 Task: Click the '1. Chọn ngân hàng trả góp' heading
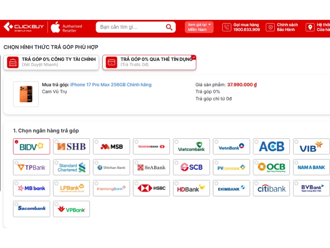[x=46, y=131]
